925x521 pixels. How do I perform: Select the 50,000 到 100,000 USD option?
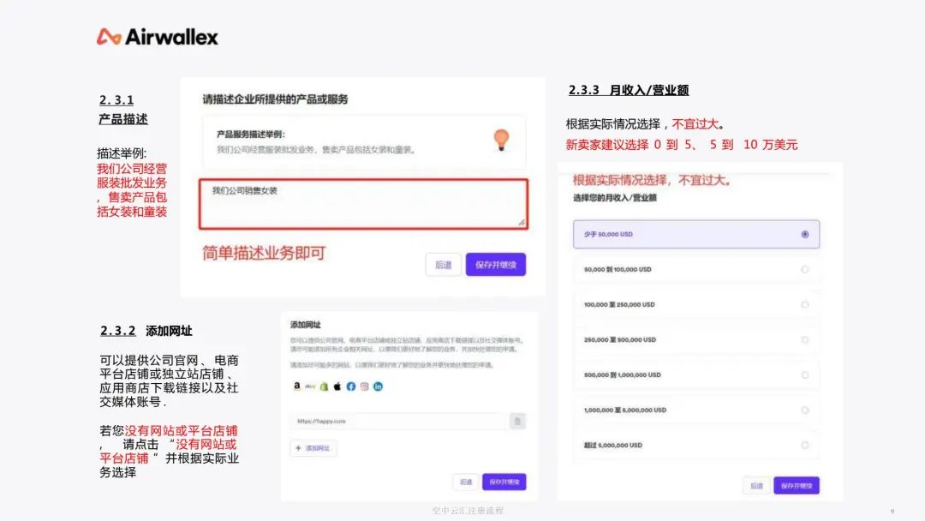coord(804,269)
